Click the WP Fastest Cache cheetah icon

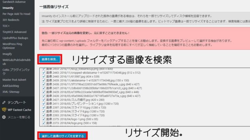click(x=4, y=110)
